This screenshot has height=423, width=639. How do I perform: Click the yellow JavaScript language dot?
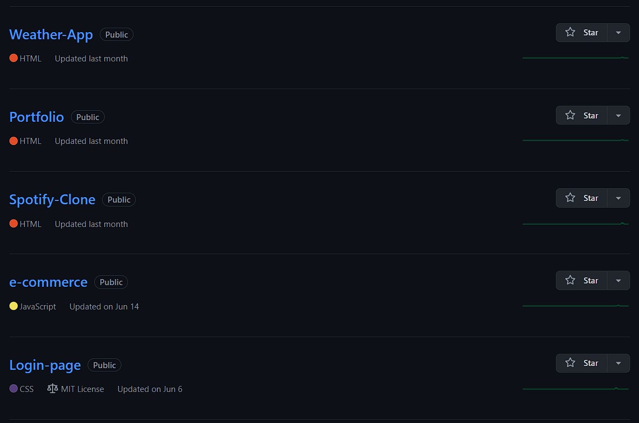14,306
